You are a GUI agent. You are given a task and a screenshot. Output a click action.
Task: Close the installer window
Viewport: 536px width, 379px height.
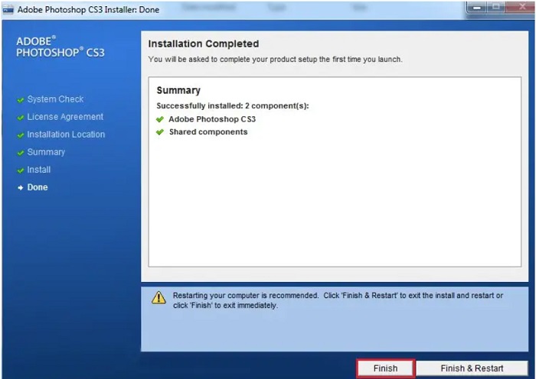(521, 7)
